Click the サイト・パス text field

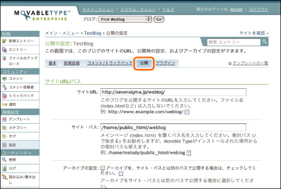tap(173, 127)
